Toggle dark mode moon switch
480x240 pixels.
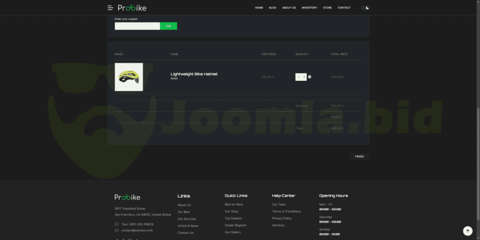click(x=365, y=8)
